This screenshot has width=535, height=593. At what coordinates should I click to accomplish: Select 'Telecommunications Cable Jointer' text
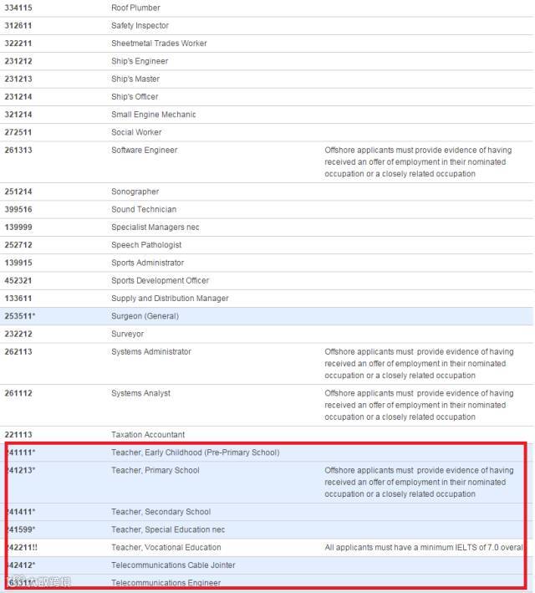pos(173,565)
